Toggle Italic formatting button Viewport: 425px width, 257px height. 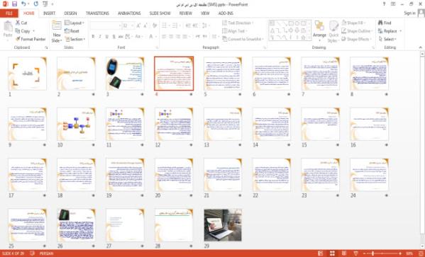coord(100,37)
